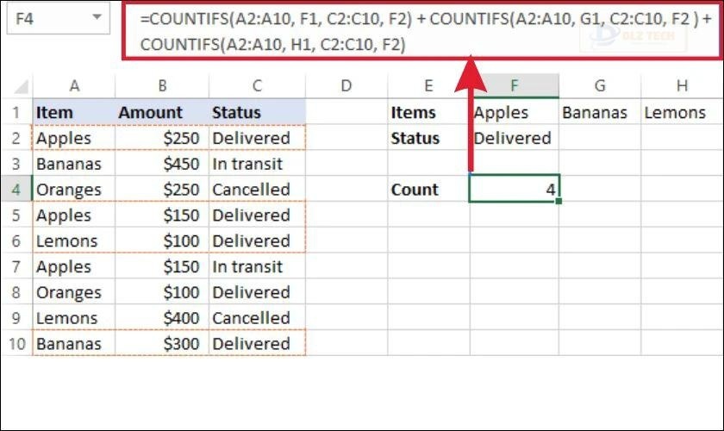724x431 pixels.
Task: Click the Bananas cell in row 1
Action: (599, 112)
